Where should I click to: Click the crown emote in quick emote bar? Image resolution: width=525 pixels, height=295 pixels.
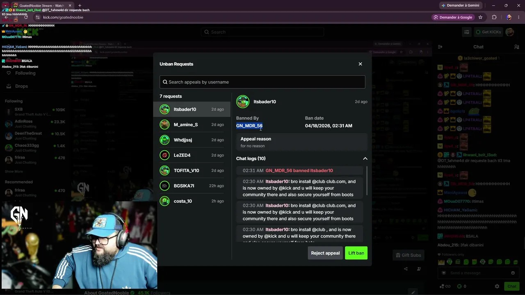click(441, 262)
